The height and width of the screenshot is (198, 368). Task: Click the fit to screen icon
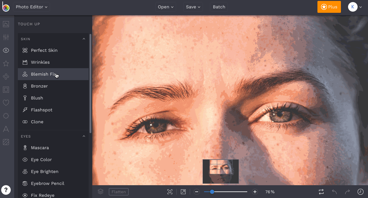tap(170, 192)
